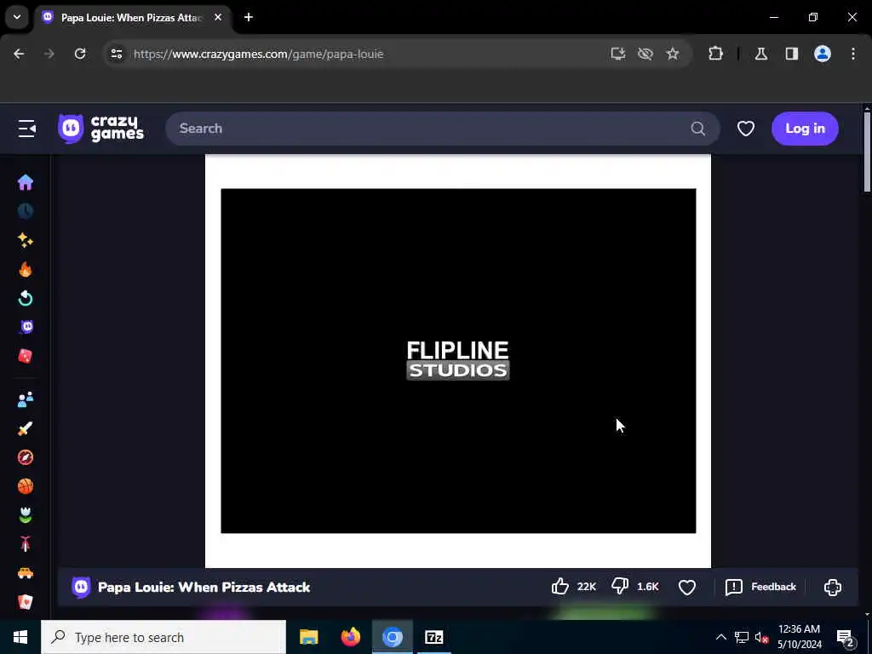Toggle the browser side panel

pos(792,54)
